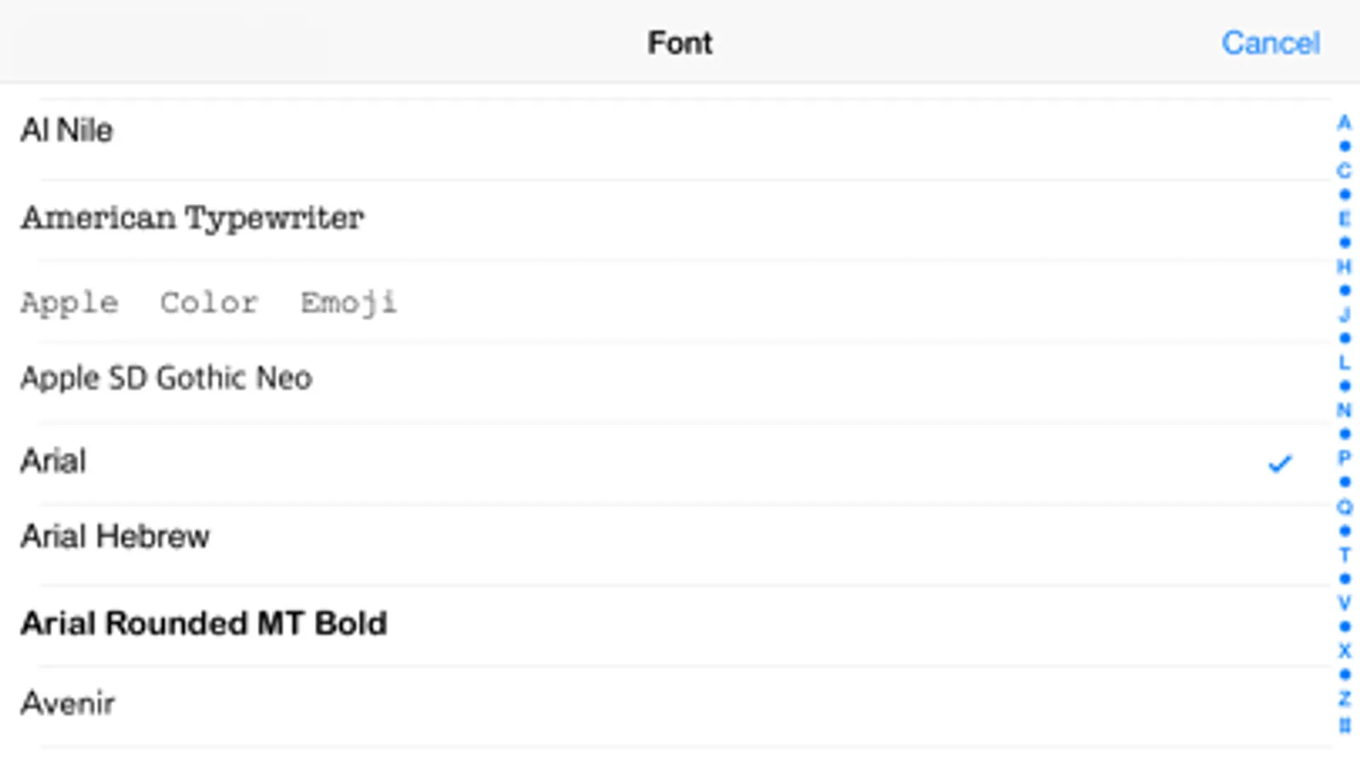Jump to letter H in index

pyautogui.click(x=1344, y=267)
